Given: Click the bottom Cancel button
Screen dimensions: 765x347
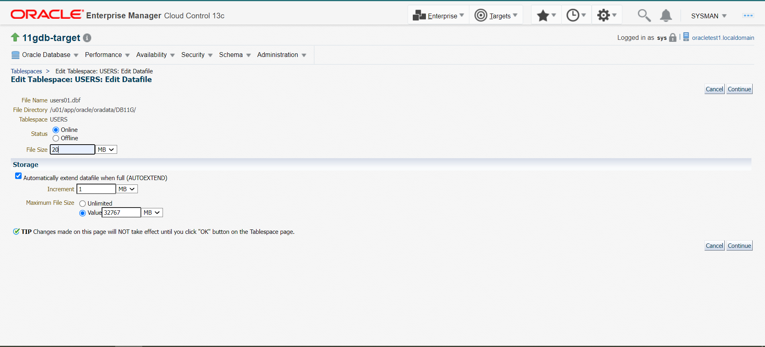Looking at the screenshot, I should click(714, 246).
